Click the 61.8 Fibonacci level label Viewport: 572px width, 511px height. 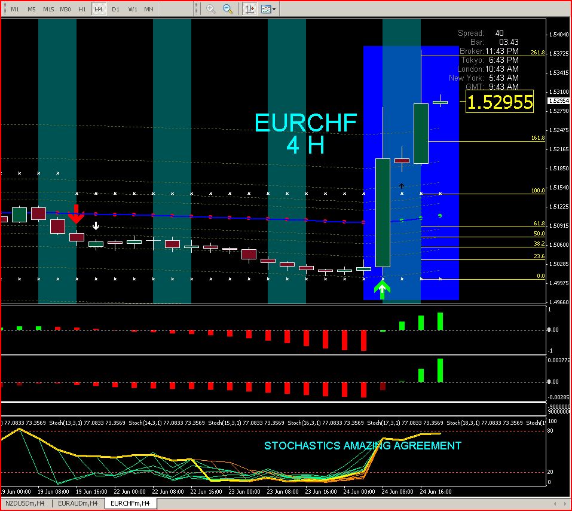pyautogui.click(x=539, y=223)
